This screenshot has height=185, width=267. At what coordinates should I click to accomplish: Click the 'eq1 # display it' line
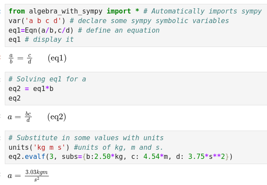(x=41, y=40)
